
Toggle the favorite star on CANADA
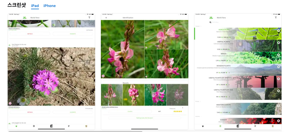[279, 121]
